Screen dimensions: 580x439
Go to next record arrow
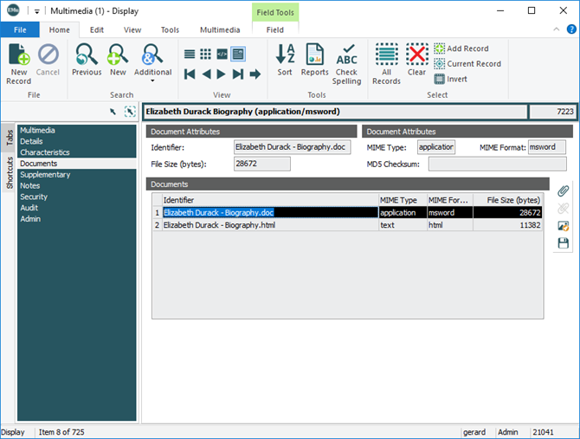(x=222, y=74)
